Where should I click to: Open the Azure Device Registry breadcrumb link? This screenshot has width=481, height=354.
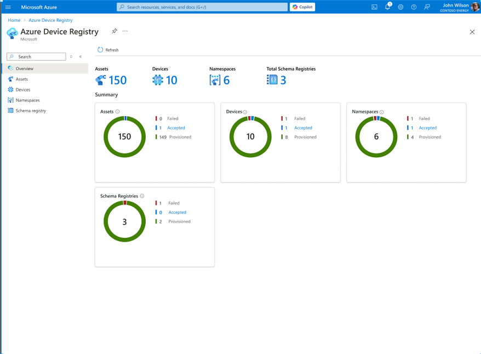tap(50, 20)
